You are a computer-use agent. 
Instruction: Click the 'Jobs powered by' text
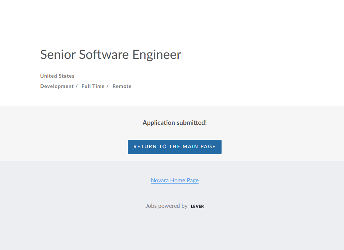(166, 206)
